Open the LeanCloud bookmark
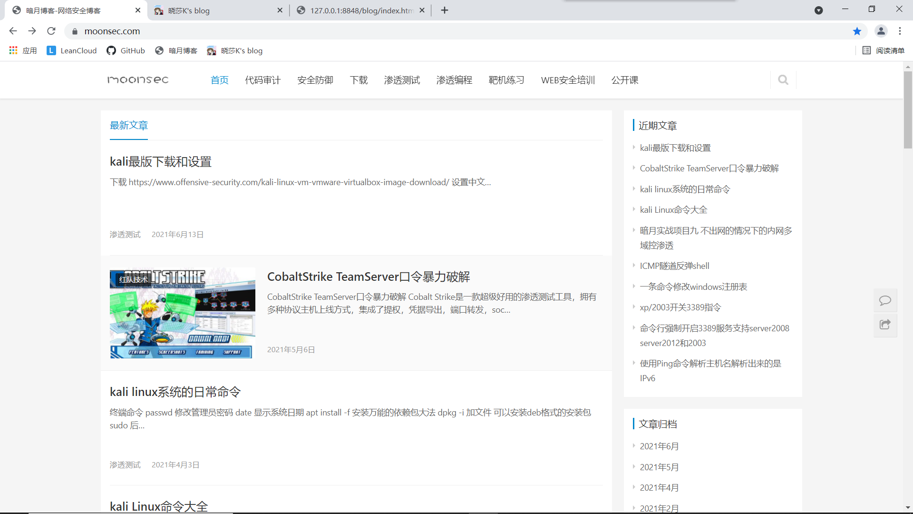913x514 pixels. [72, 50]
